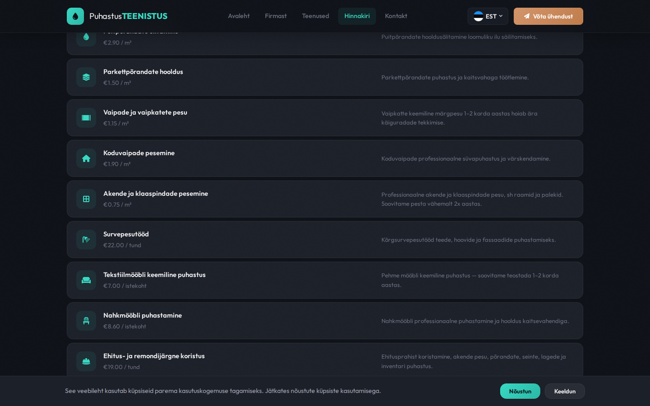Click the Nahkmööbli puhastamine service title

coord(143,315)
